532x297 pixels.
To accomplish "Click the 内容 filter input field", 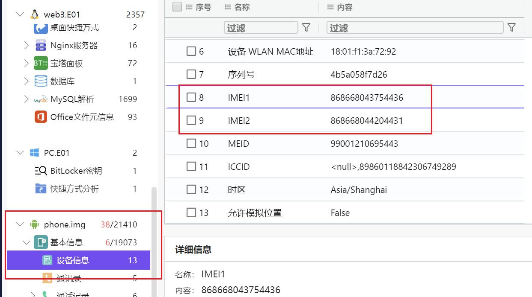I will pos(414,28).
